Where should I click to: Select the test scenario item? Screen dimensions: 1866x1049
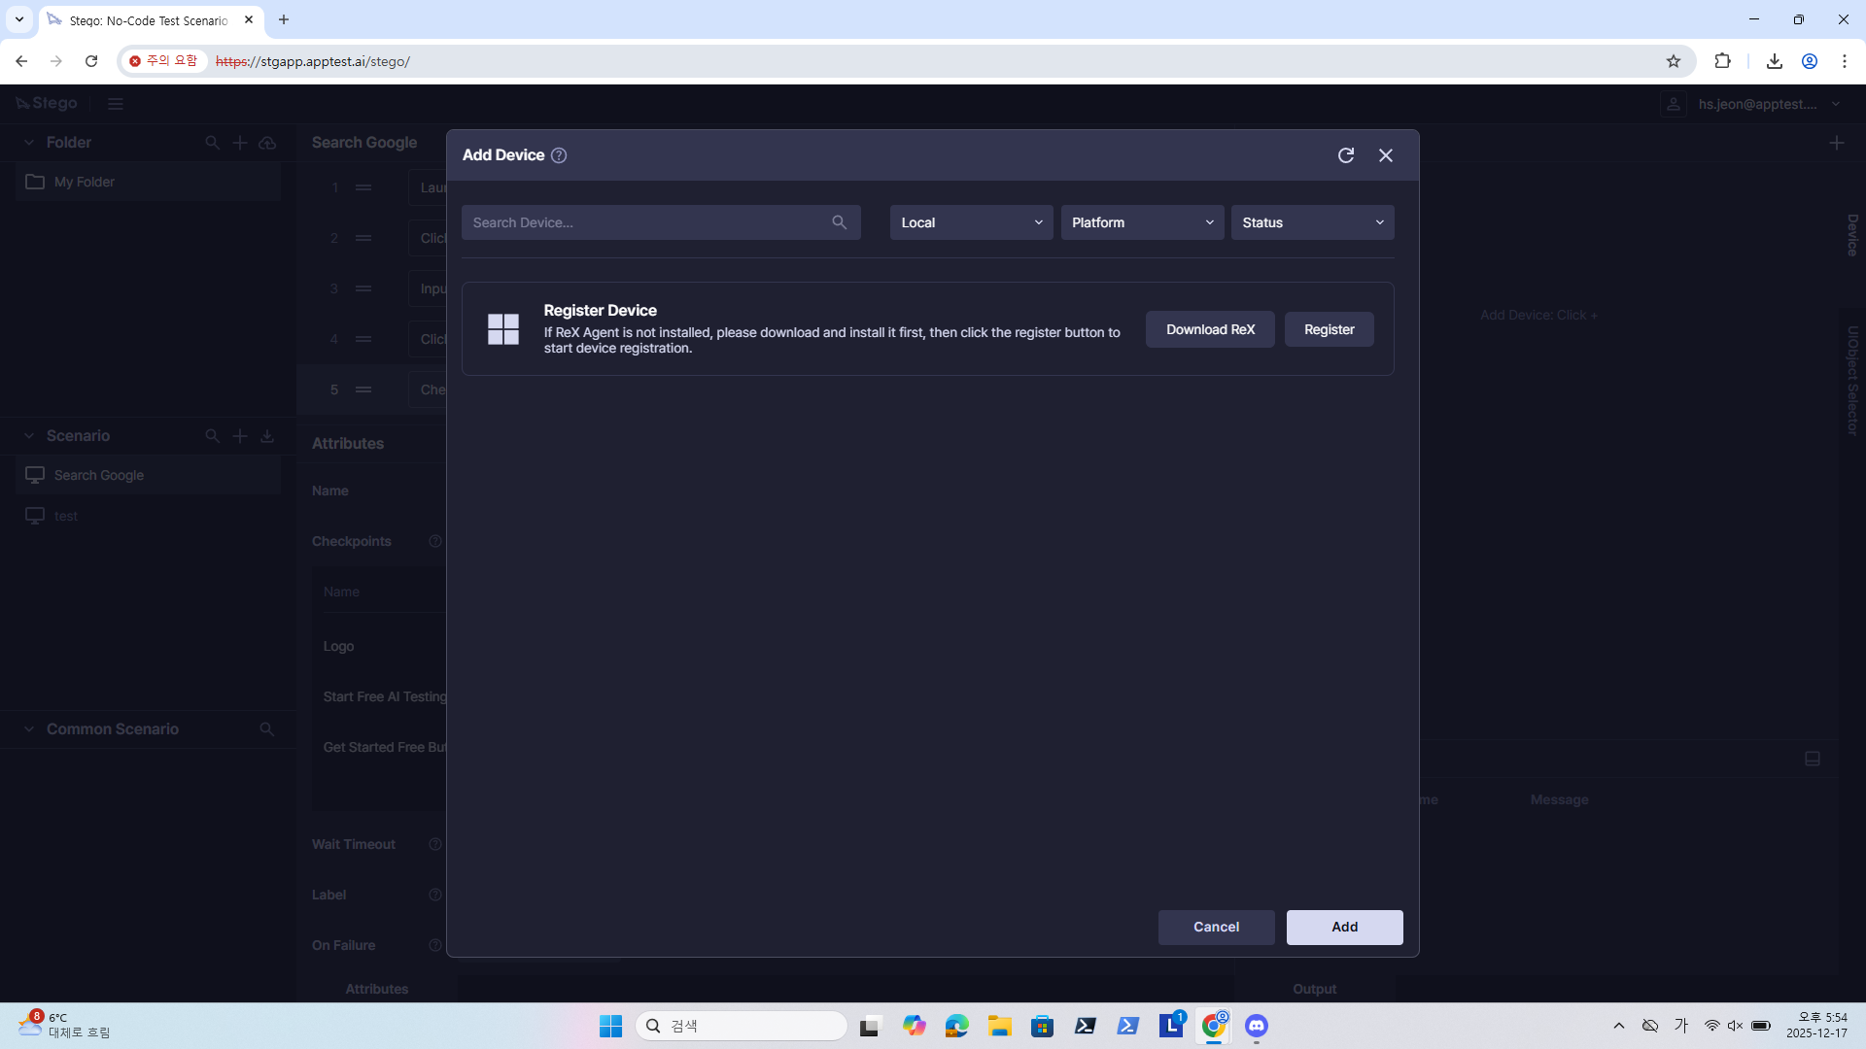pyautogui.click(x=66, y=516)
